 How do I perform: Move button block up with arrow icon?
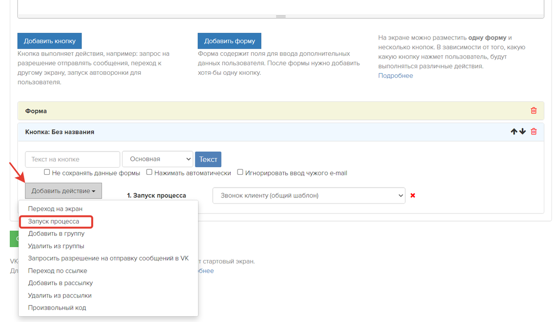click(x=514, y=132)
